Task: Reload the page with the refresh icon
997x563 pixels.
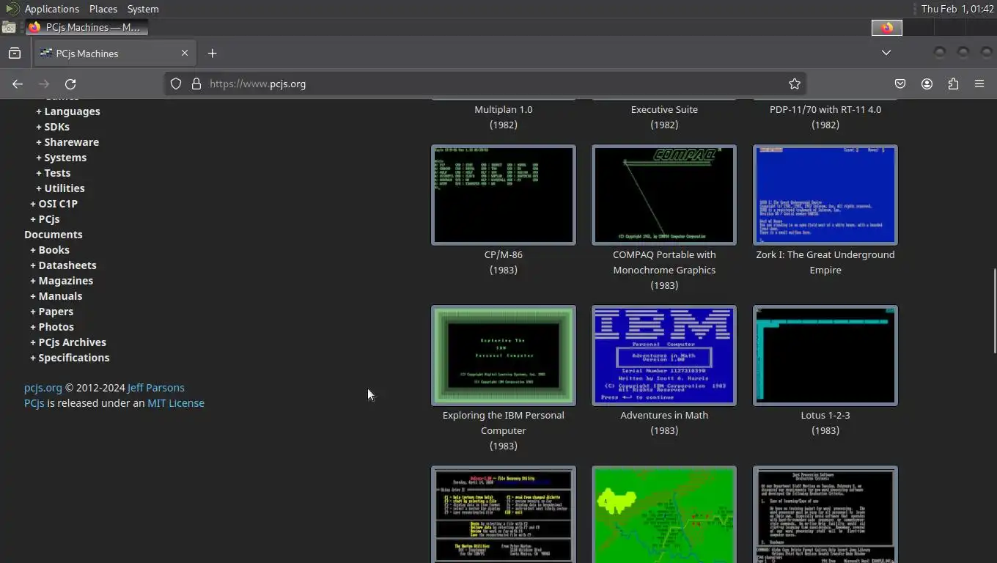Action: click(70, 84)
